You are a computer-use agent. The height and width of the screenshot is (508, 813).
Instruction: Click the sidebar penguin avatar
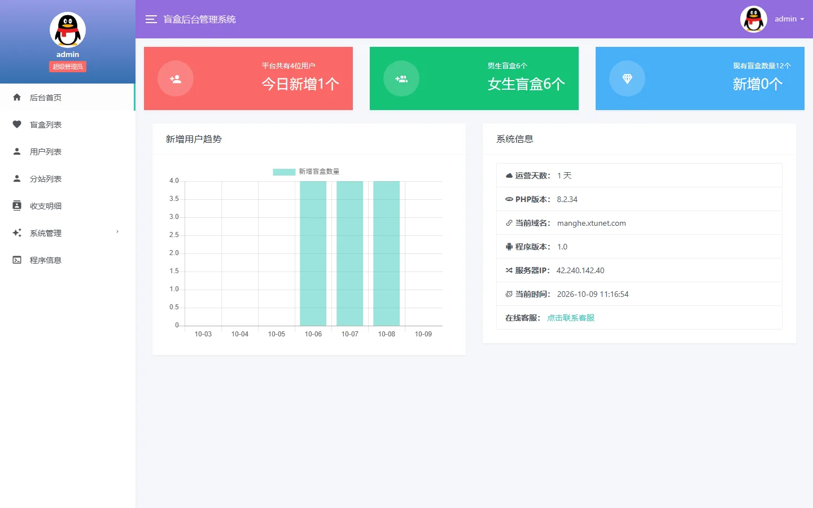(x=68, y=30)
